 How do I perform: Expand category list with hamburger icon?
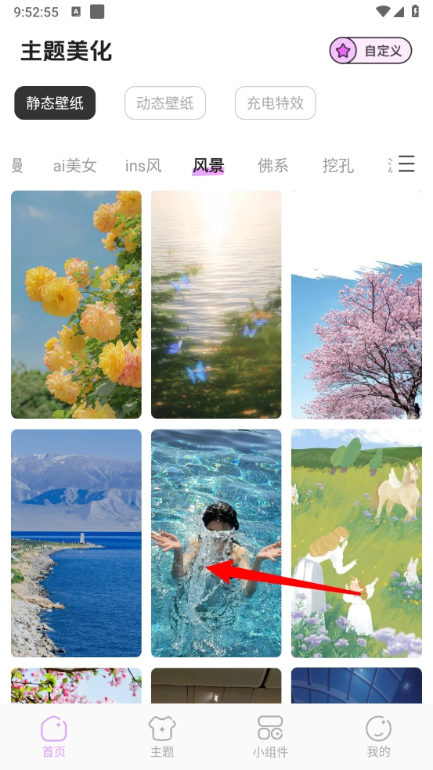[x=406, y=164]
